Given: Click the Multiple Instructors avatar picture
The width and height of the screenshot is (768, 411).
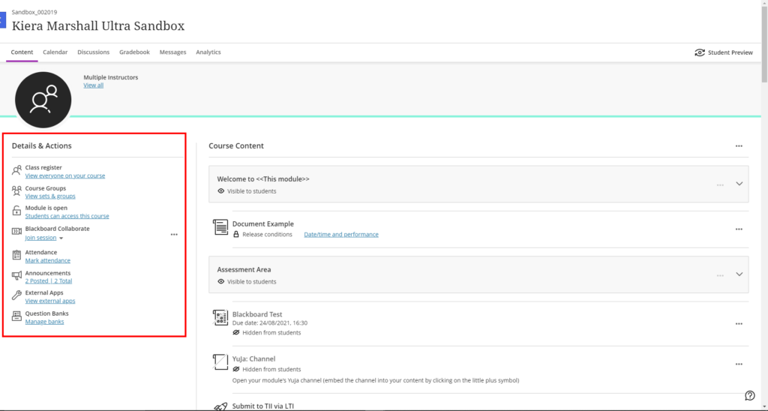Looking at the screenshot, I should (x=43, y=100).
